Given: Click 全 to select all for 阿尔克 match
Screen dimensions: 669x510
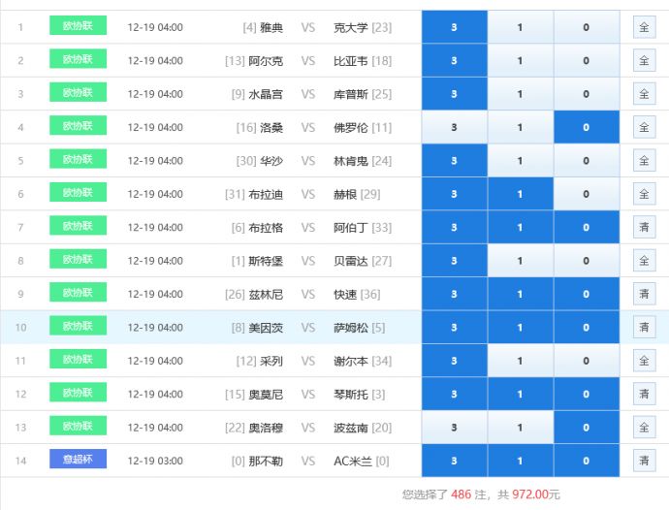Looking at the screenshot, I should [644, 61].
